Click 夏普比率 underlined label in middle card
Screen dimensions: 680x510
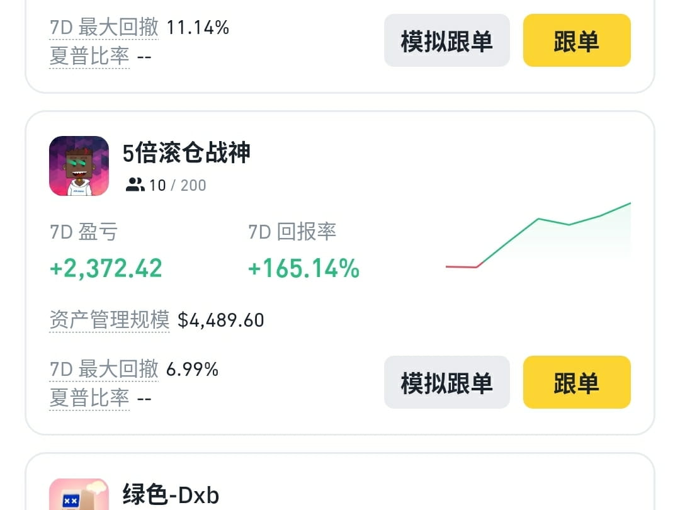89,398
